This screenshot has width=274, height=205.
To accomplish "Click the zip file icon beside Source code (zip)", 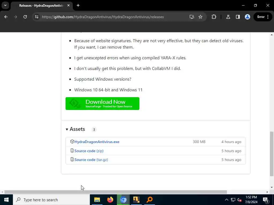I will pos(72,151).
